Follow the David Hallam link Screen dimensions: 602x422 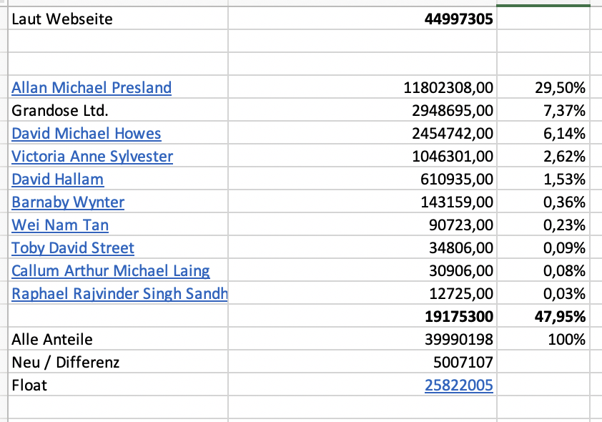click(x=58, y=180)
